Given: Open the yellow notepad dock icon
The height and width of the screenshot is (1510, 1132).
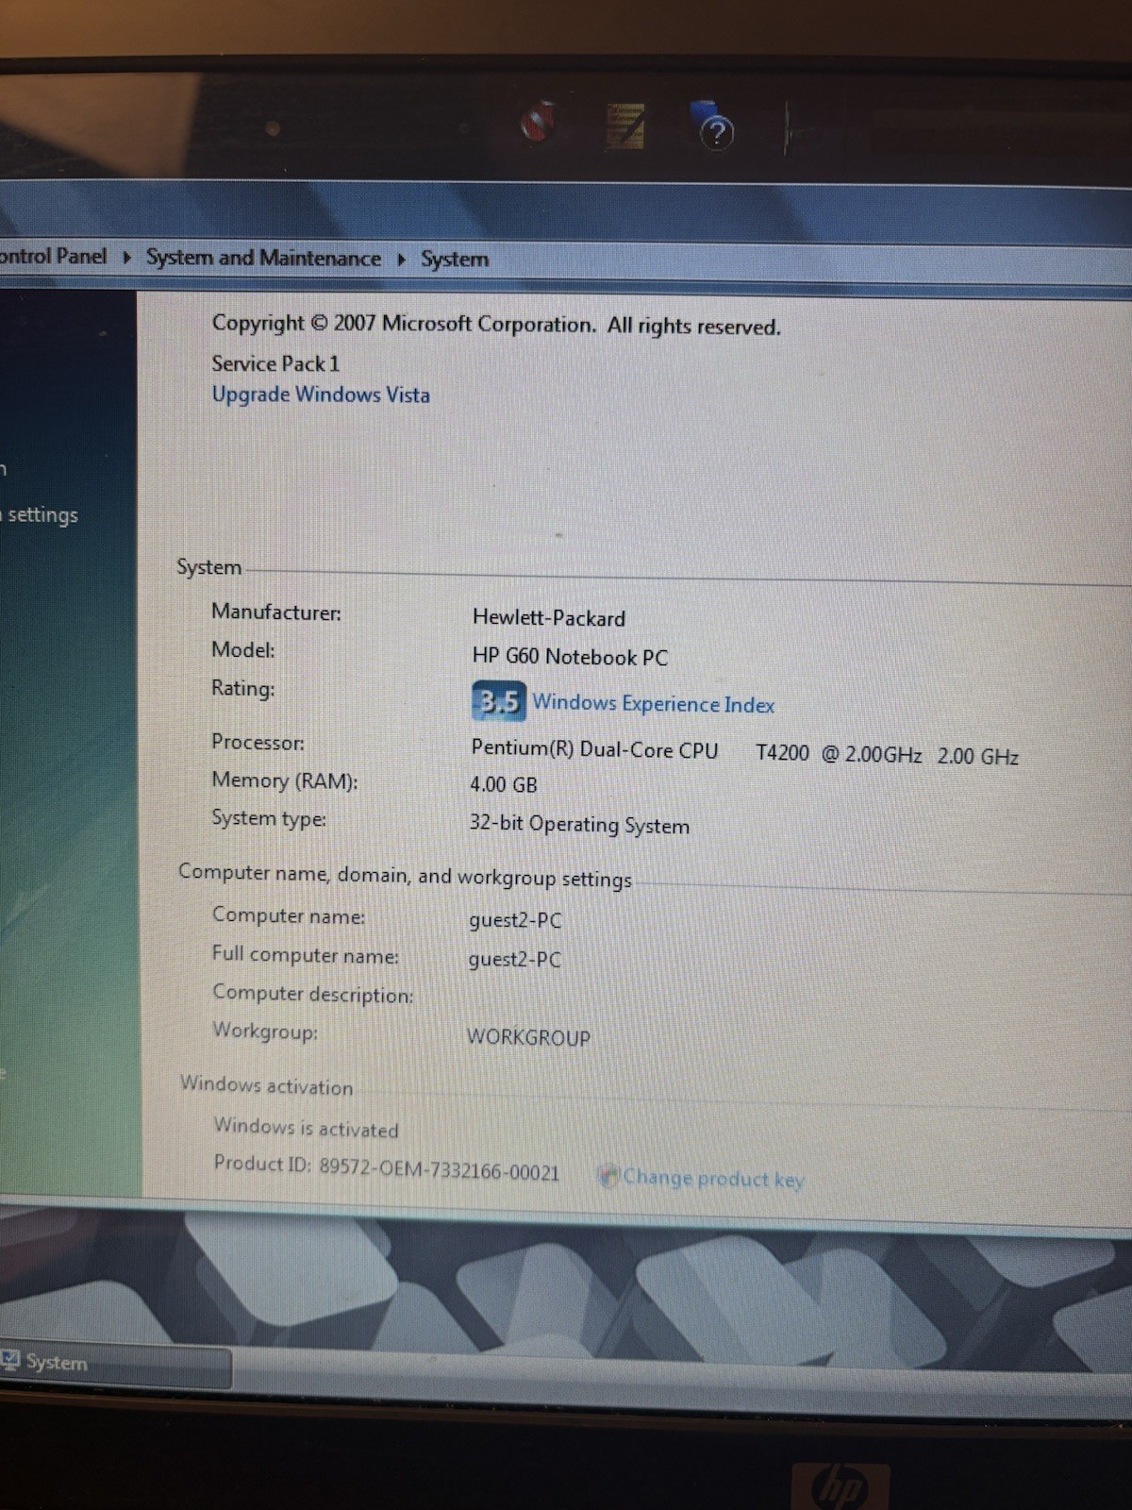Looking at the screenshot, I should (624, 126).
